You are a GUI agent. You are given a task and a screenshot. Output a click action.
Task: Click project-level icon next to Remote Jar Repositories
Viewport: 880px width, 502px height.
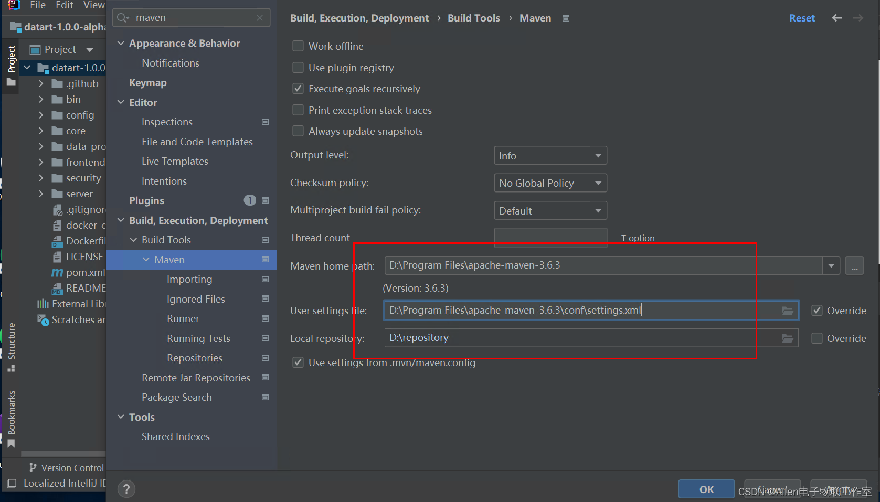coord(265,378)
